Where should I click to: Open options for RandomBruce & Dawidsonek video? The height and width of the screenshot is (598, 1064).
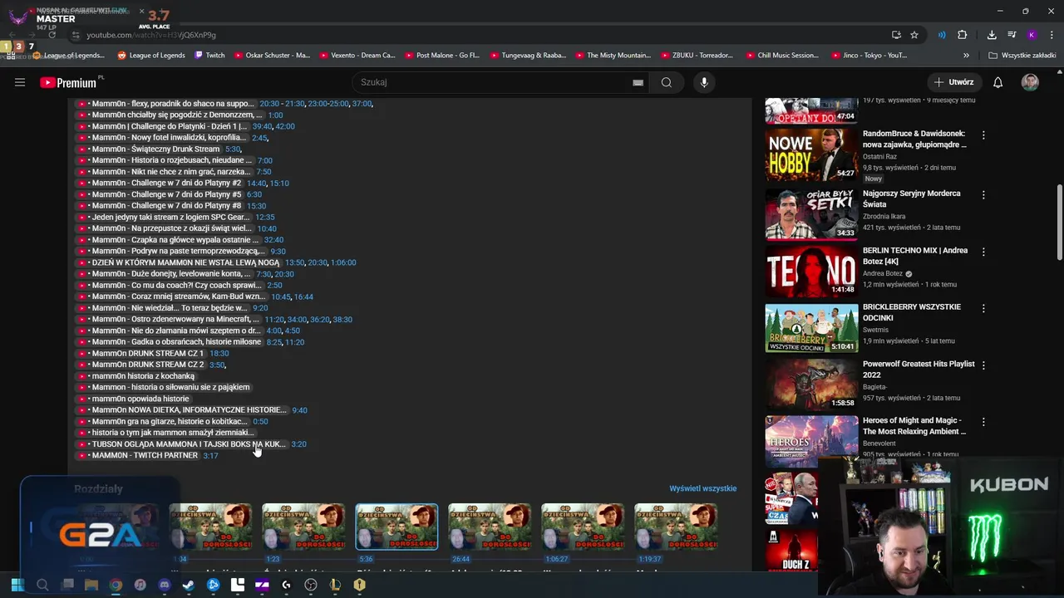(x=983, y=135)
